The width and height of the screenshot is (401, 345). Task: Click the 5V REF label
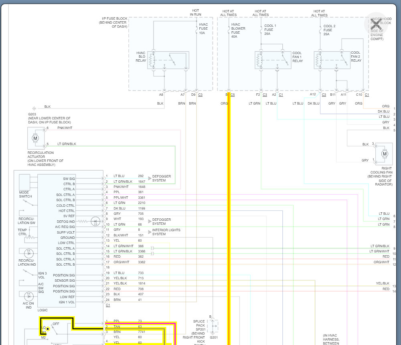pyautogui.click(x=69, y=216)
